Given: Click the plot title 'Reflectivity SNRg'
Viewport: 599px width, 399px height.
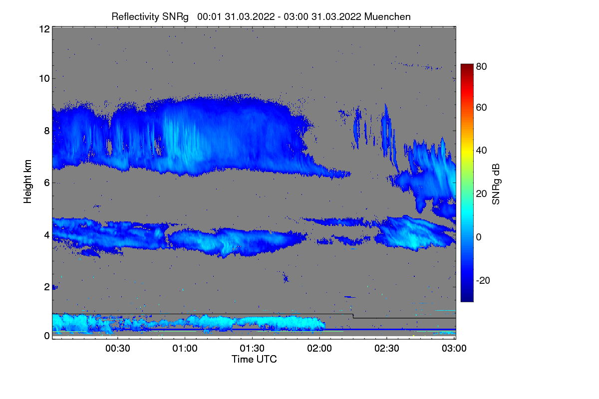Looking at the screenshot, I should (x=150, y=16).
